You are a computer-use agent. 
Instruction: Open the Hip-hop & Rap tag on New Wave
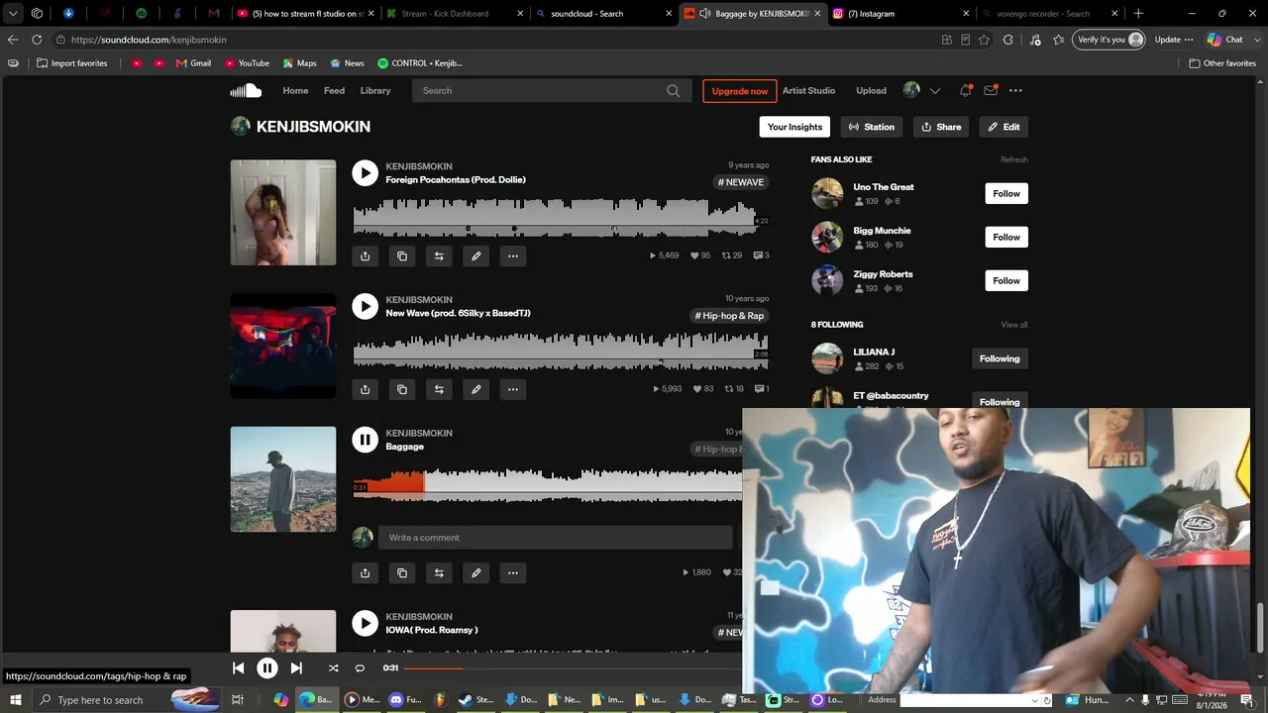tap(730, 316)
